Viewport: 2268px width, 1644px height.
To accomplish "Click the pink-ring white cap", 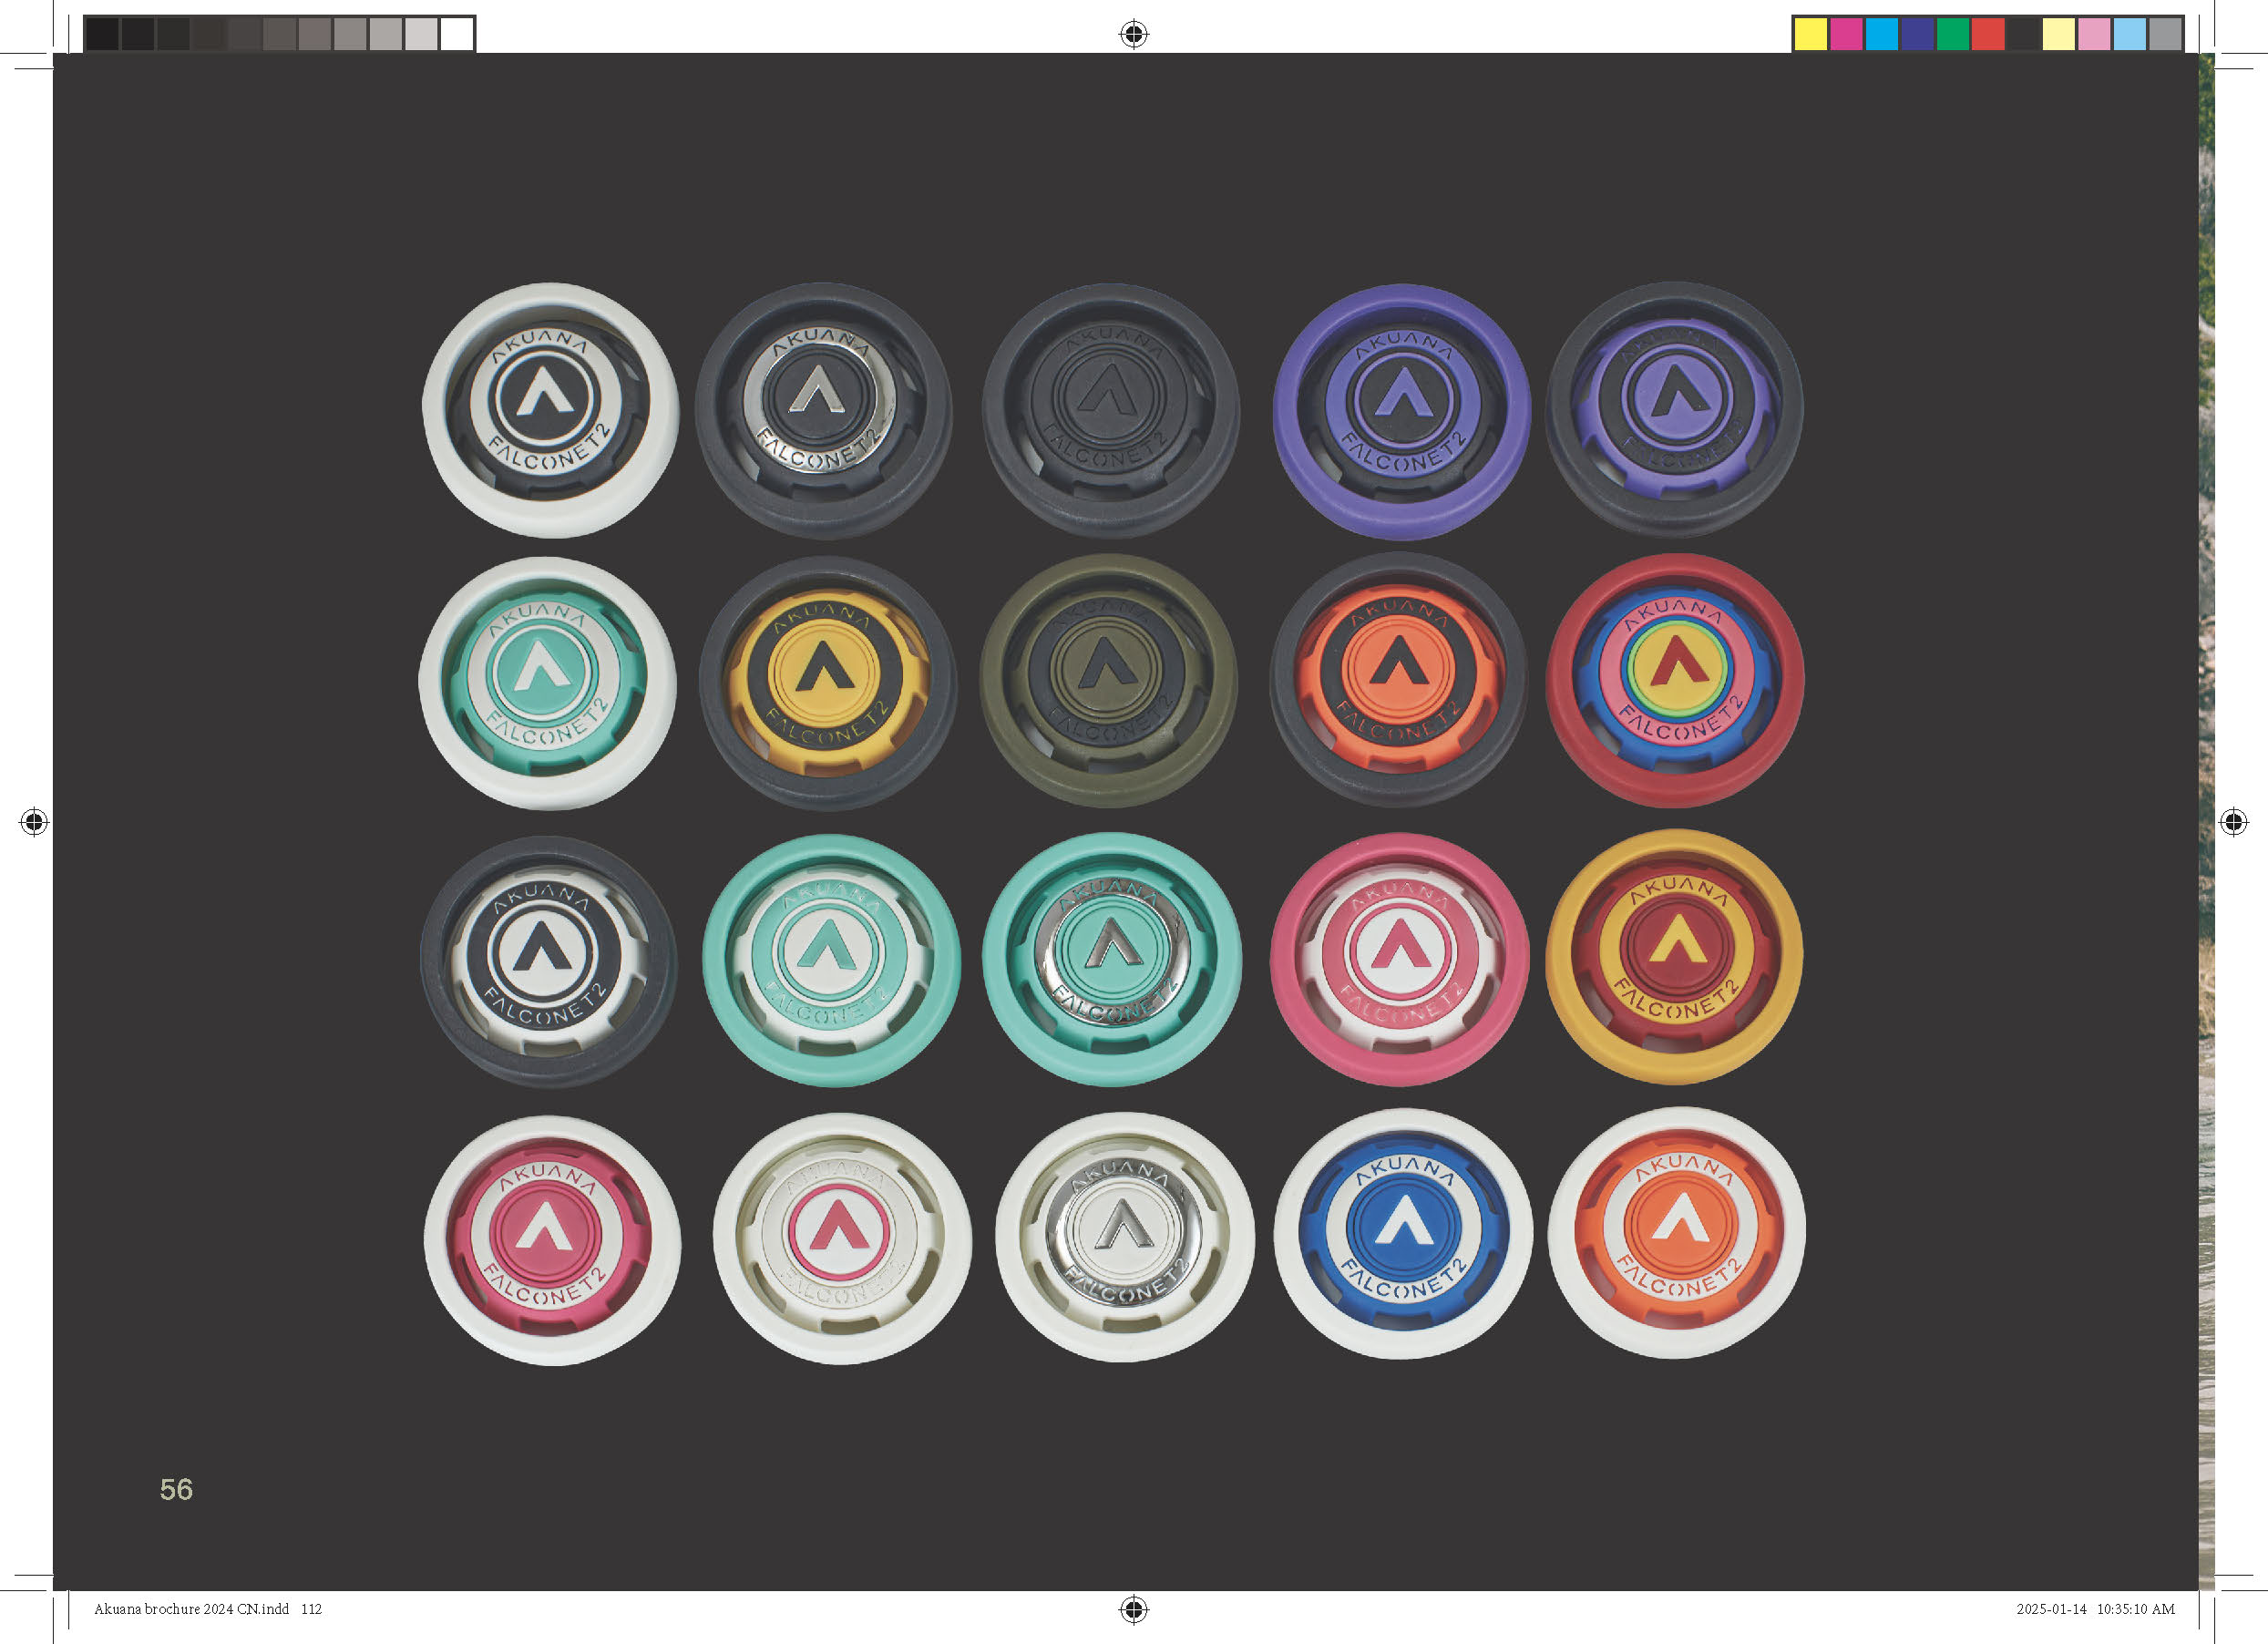I will [x=1399, y=960].
